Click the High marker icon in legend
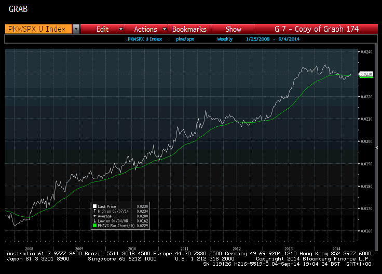This screenshot has width=382, height=274. (x=94, y=211)
